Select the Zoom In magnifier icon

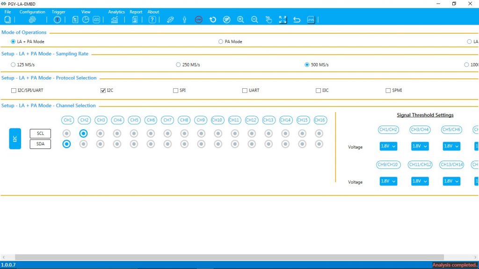pyautogui.click(x=240, y=19)
